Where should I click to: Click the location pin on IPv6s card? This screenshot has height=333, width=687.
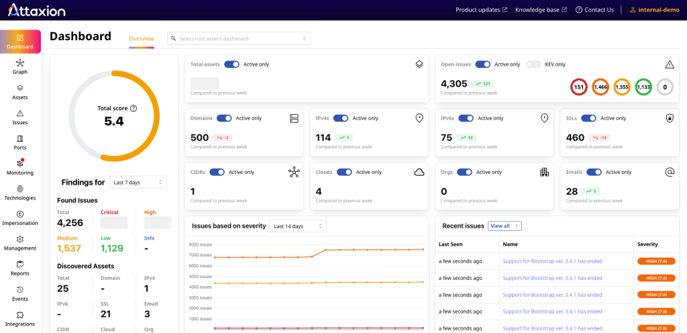point(545,118)
